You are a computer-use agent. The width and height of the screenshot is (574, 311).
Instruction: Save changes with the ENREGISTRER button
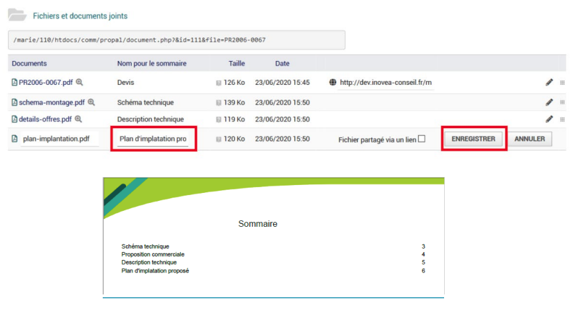pyautogui.click(x=473, y=139)
